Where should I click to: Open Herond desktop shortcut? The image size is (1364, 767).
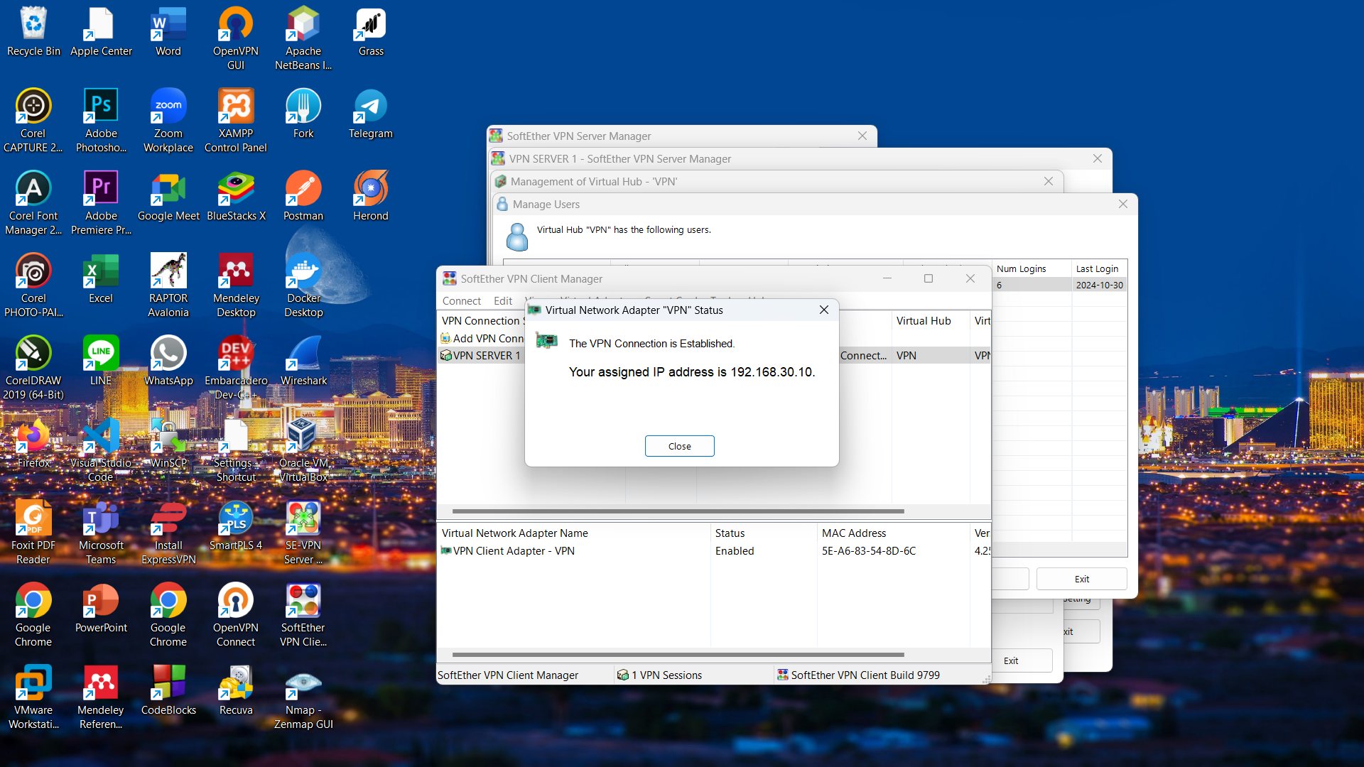pyautogui.click(x=371, y=197)
